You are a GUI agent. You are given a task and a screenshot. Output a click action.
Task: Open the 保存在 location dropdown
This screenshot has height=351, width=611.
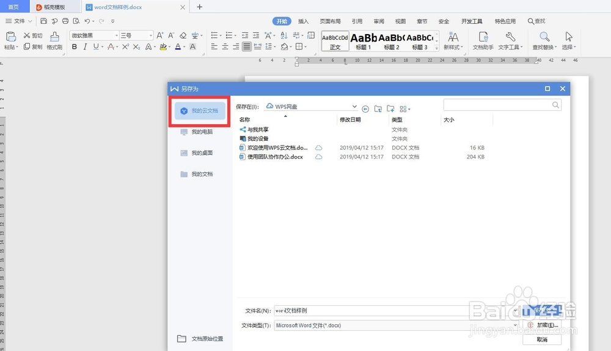coord(354,105)
